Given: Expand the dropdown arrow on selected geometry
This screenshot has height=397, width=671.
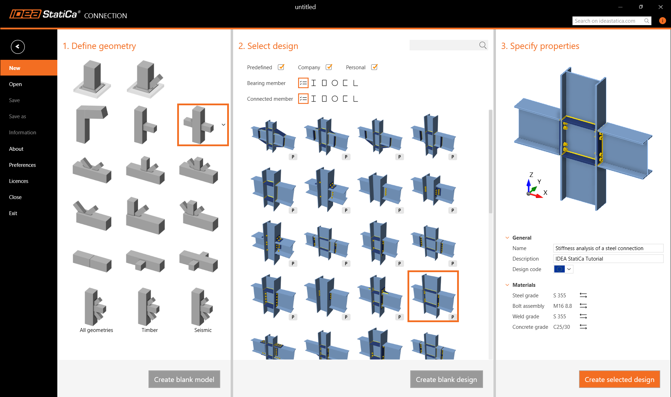Looking at the screenshot, I should (x=223, y=125).
